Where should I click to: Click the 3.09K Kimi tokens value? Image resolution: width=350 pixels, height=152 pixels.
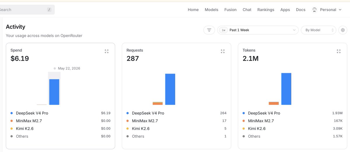337,129
